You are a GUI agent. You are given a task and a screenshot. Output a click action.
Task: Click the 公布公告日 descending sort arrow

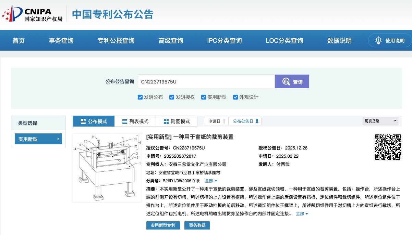pyautogui.click(x=258, y=121)
